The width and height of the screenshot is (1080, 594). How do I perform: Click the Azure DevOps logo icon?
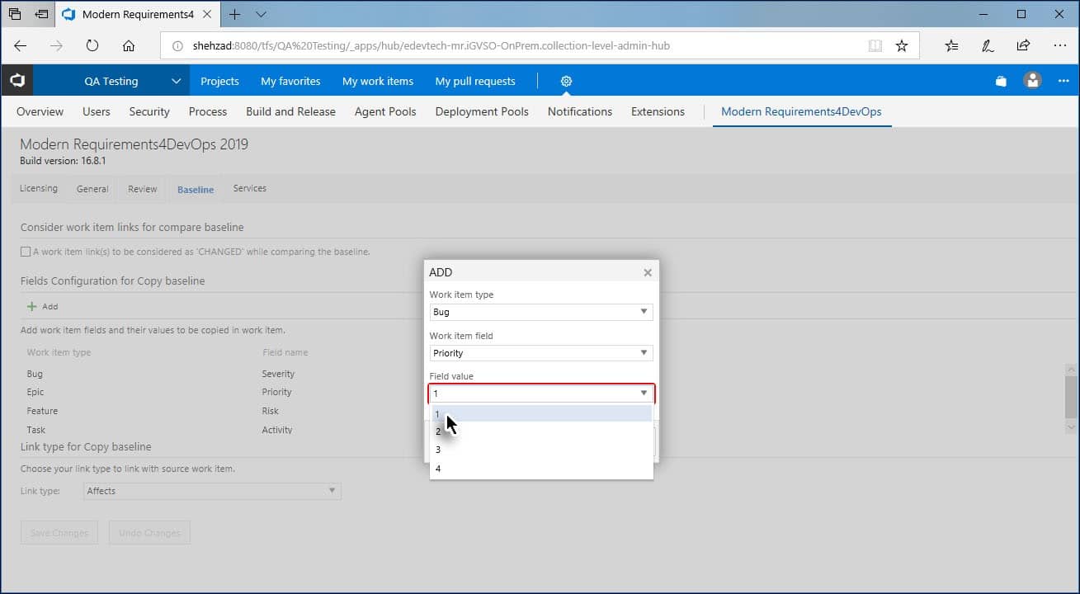click(x=17, y=81)
